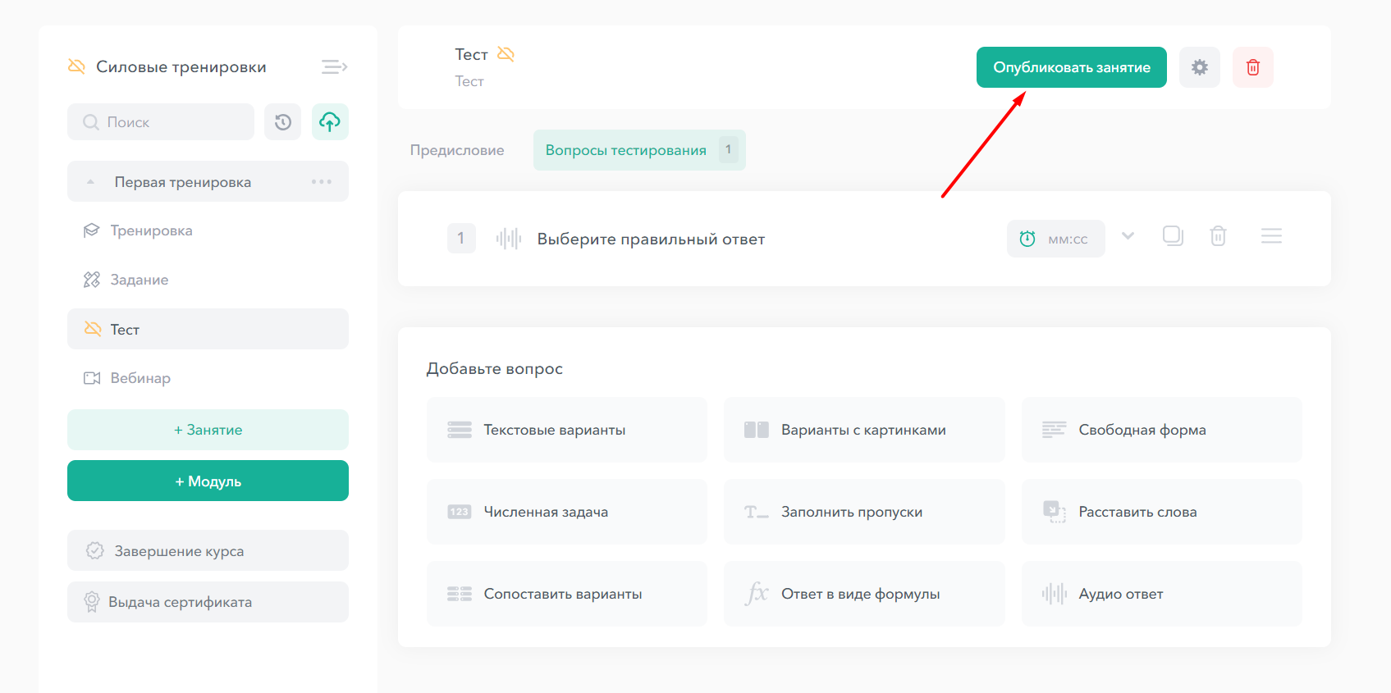Switch to the Предисловие tab
The width and height of the screenshot is (1391, 693).
click(x=457, y=150)
